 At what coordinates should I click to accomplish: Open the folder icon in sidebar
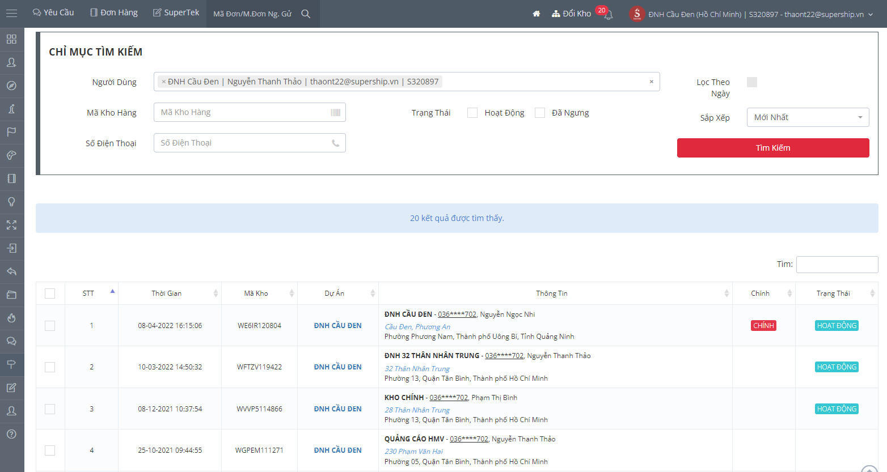[11, 295]
